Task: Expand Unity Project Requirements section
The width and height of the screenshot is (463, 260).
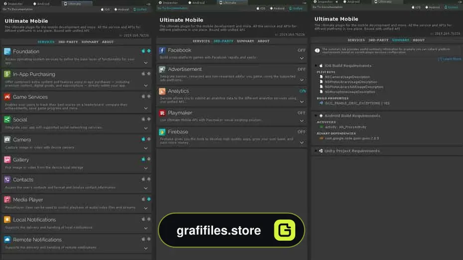Action: (316, 151)
